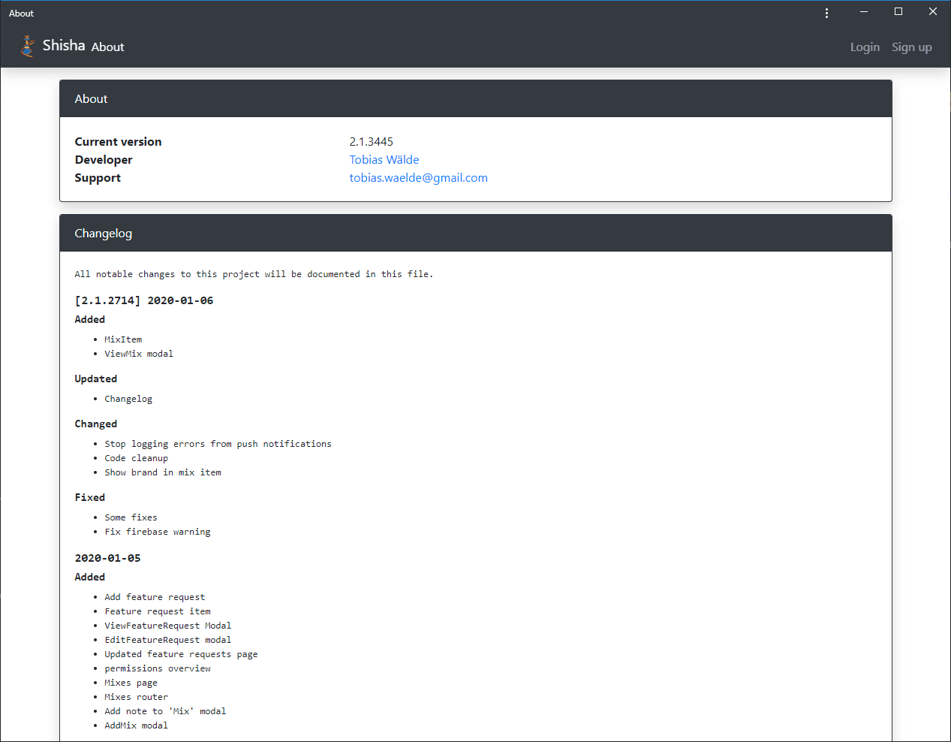Click the 'Mixes router' entry

click(x=137, y=697)
